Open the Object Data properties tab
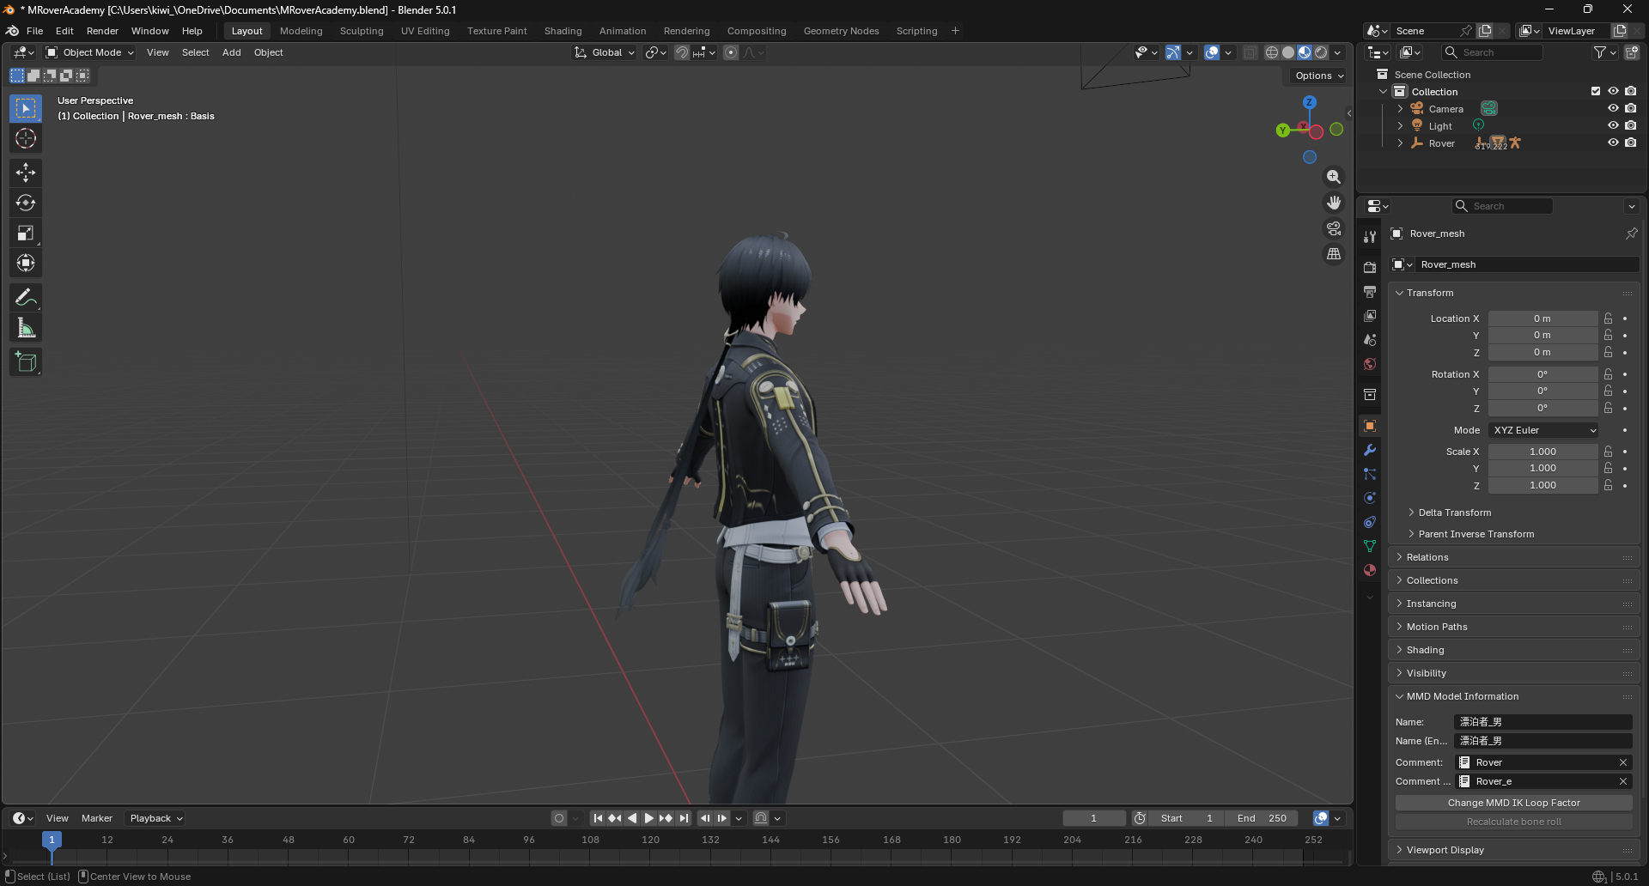Viewport: 1649px width, 886px height. coord(1370,546)
